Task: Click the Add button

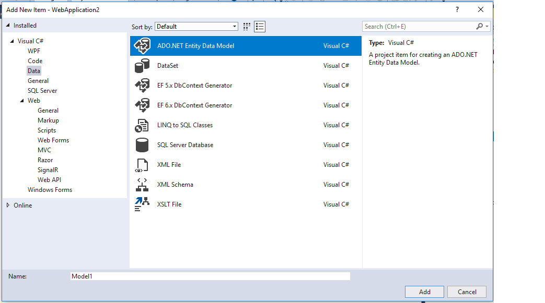Action: click(424, 292)
